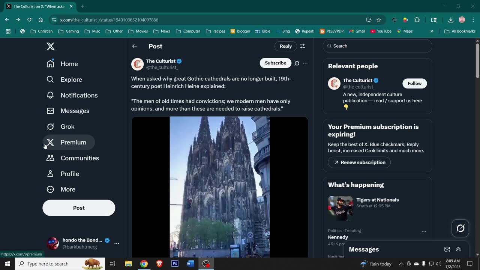Viewport: 480px width, 270px height.
Task: View site information icon in address bar
Action: pyautogui.click(x=54, y=20)
